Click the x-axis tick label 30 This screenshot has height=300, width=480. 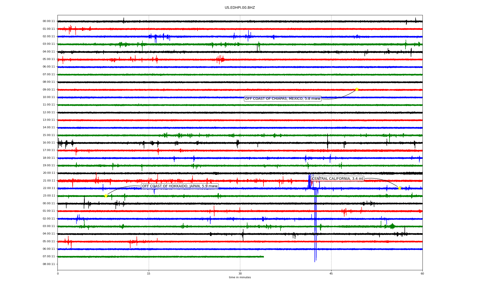click(240, 273)
